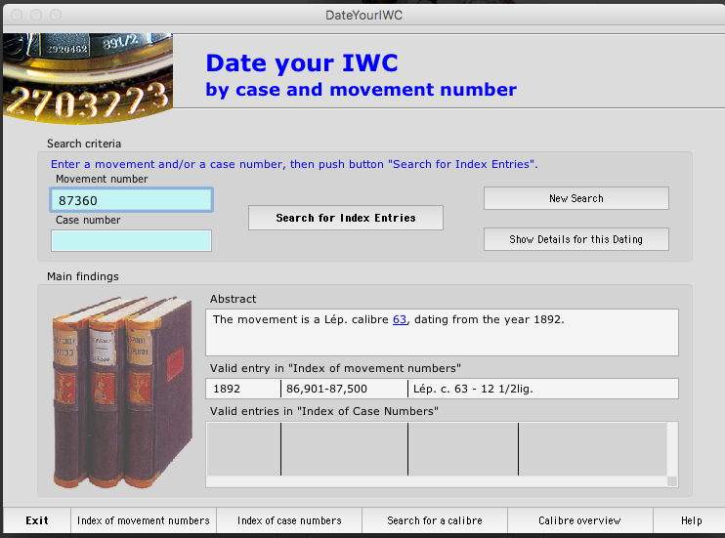Select the 86,901-87,500 range field
Image resolution: width=725 pixels, height=538 pixels.
tap(344, 389)
